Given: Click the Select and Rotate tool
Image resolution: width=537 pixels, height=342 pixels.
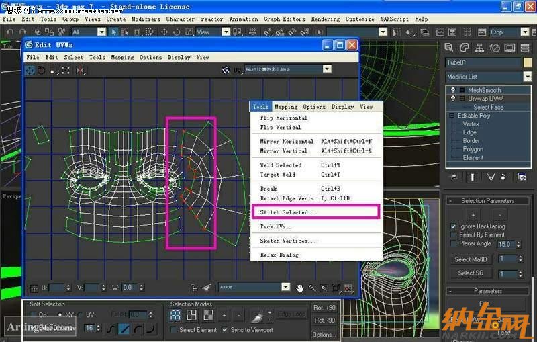Looking at the screenshot, I should [x=177, y=32].
